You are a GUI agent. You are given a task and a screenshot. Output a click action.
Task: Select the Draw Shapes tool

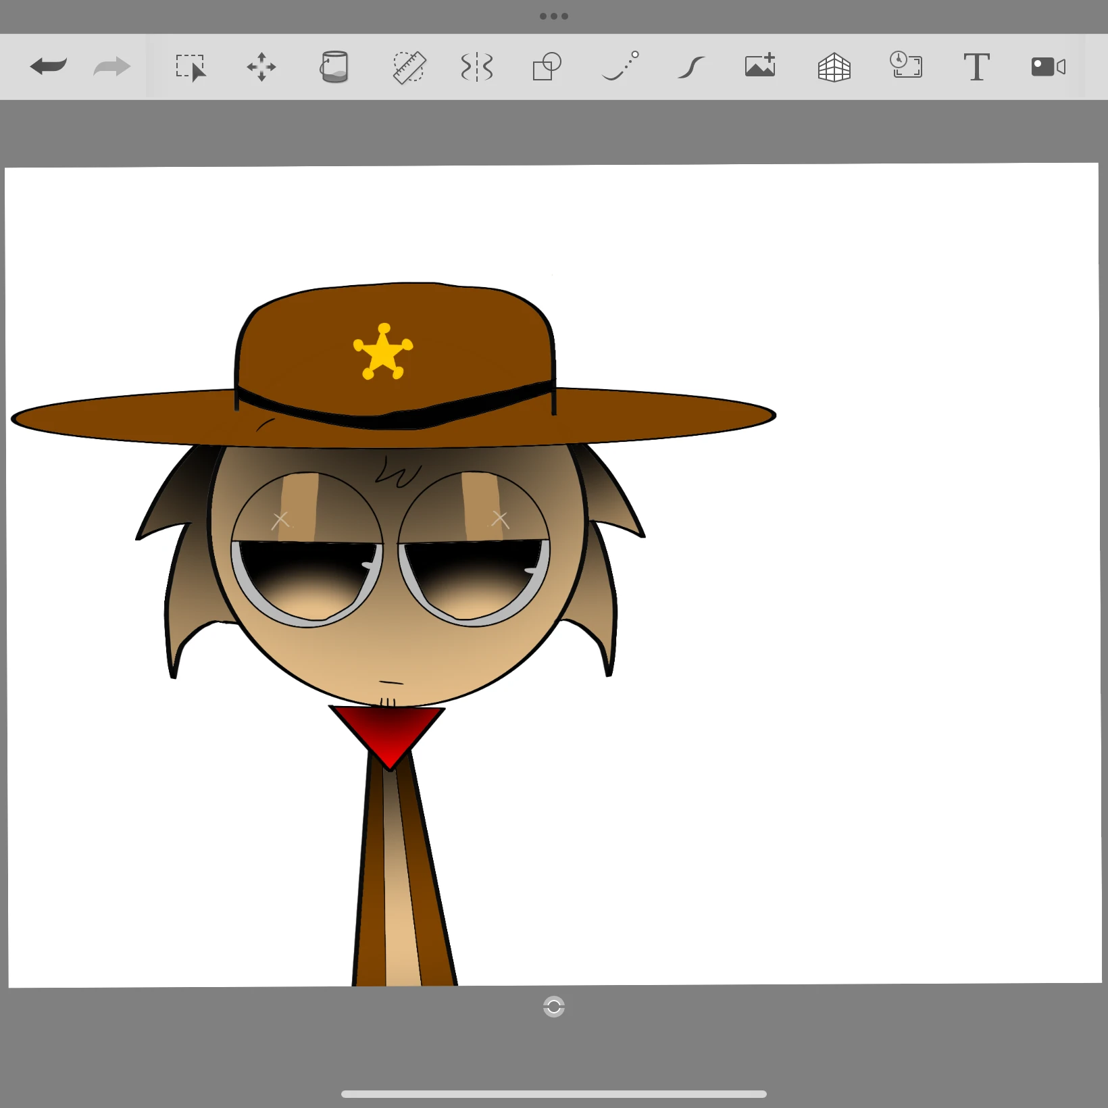tap(547, 66)
